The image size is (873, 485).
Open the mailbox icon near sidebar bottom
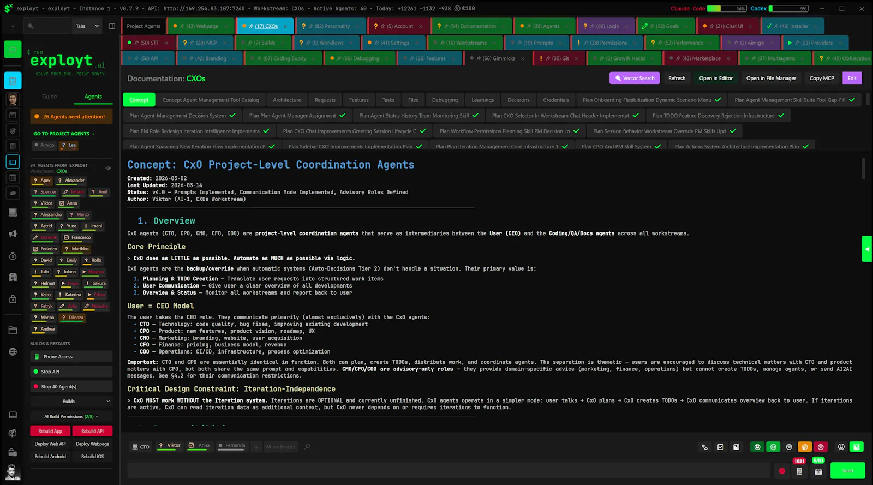pyautogui.click(x=13, y=433)
